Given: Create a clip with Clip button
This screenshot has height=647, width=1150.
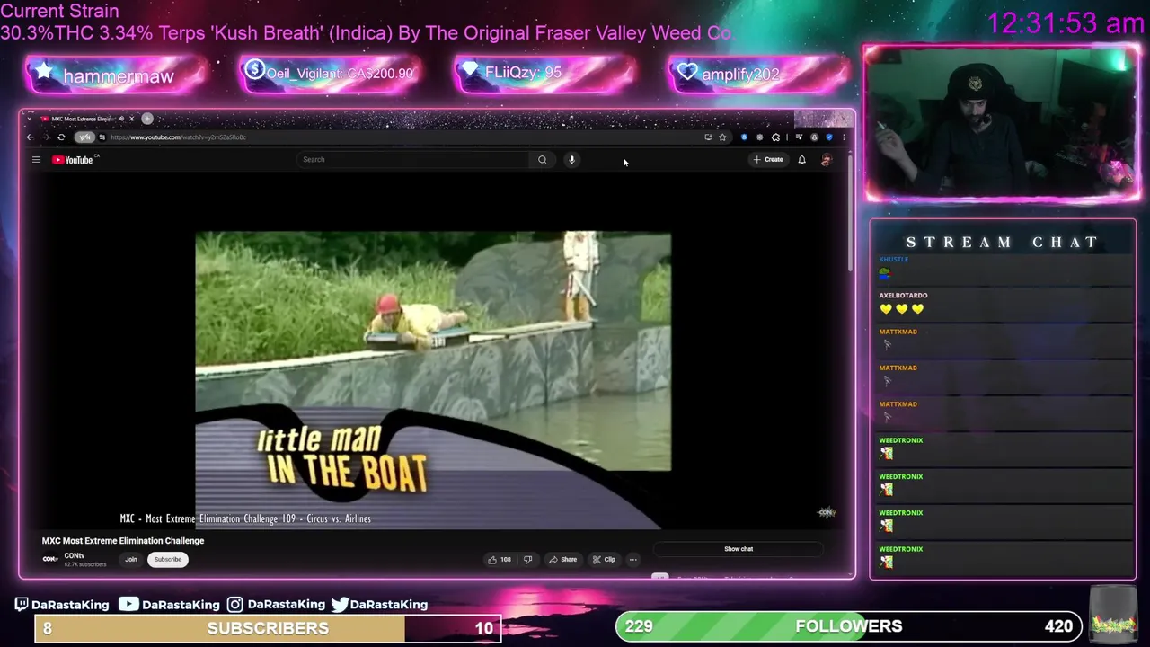Looking at the screenshot, I should (604, 560).
